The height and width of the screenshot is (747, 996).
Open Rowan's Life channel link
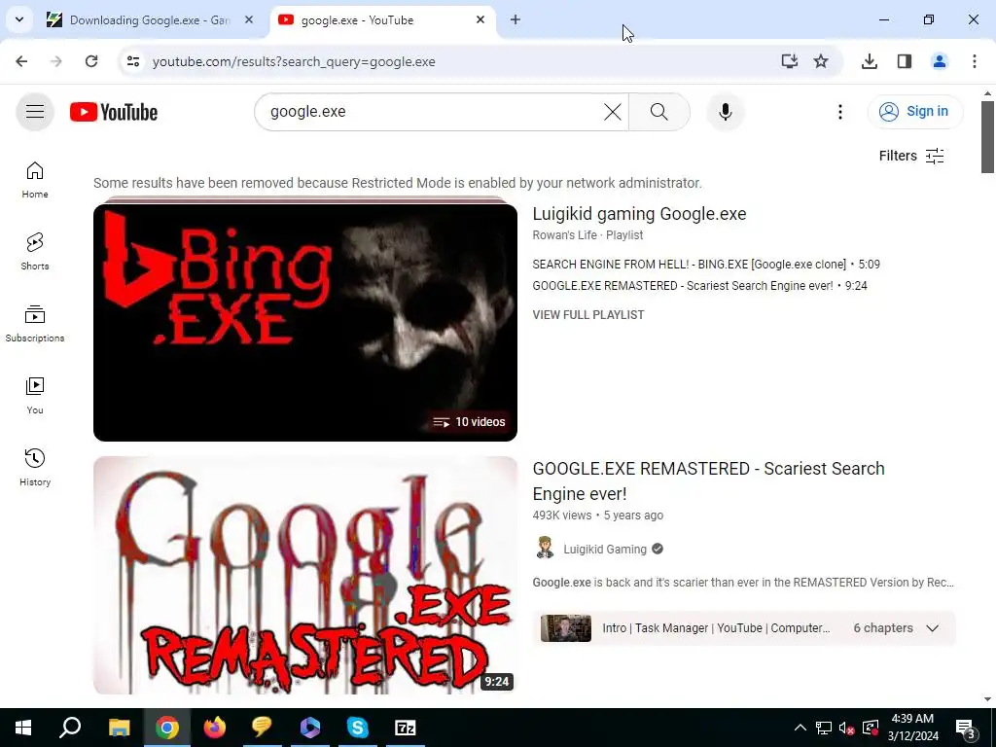coord(564,235)
